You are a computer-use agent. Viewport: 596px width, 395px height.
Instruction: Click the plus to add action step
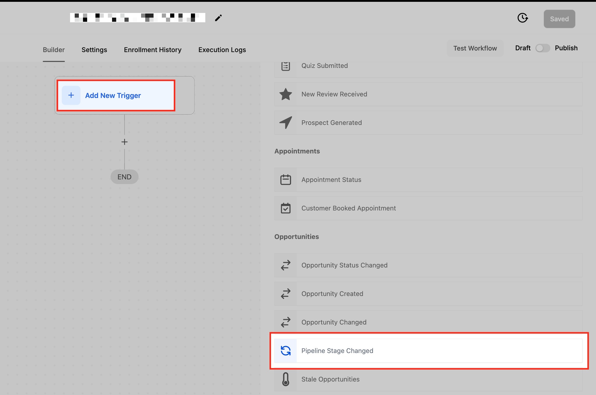pos(124,142)
